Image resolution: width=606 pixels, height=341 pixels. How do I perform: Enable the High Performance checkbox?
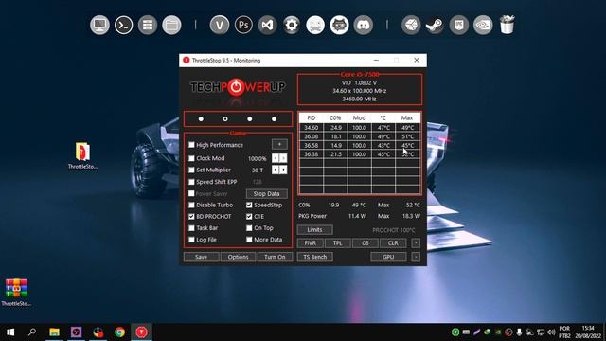click(x=191, y=145)
